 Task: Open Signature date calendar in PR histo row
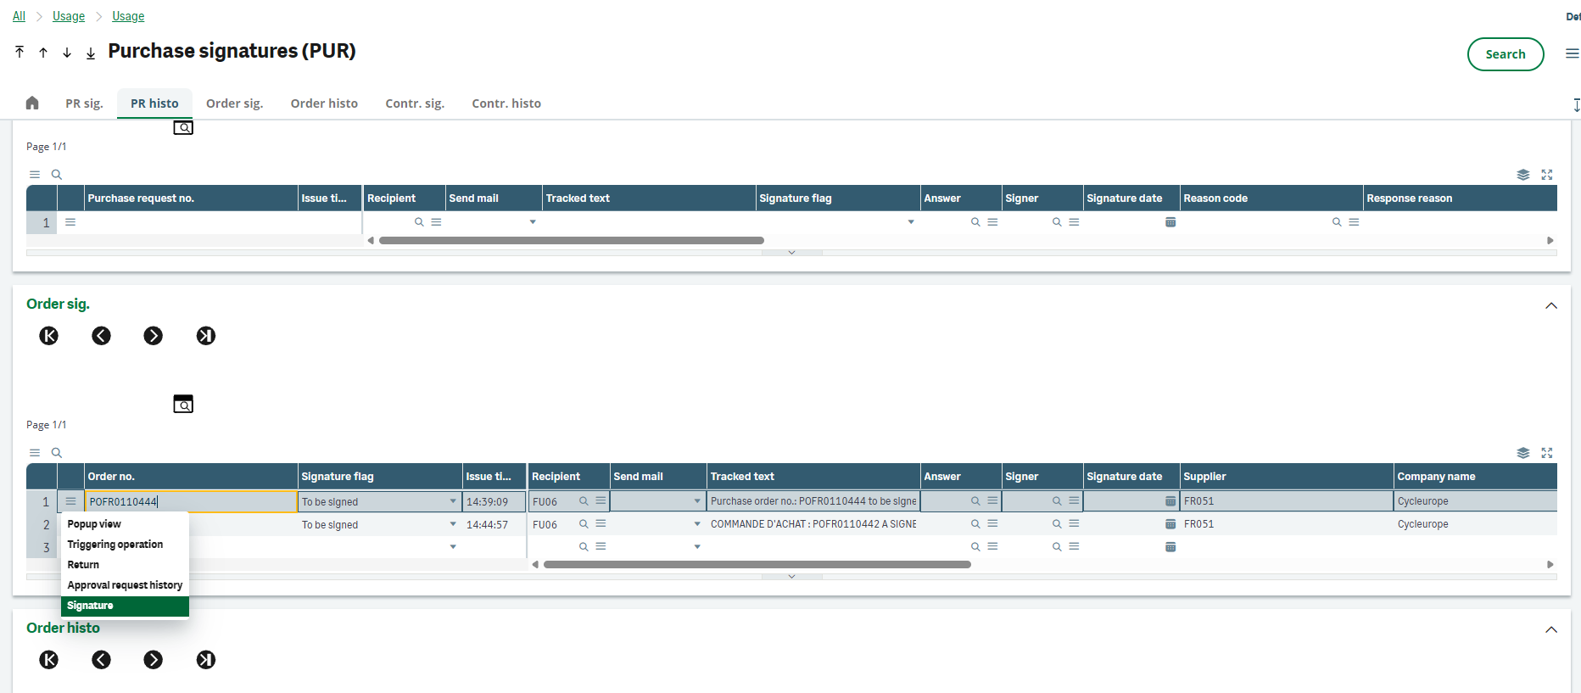1170,222
